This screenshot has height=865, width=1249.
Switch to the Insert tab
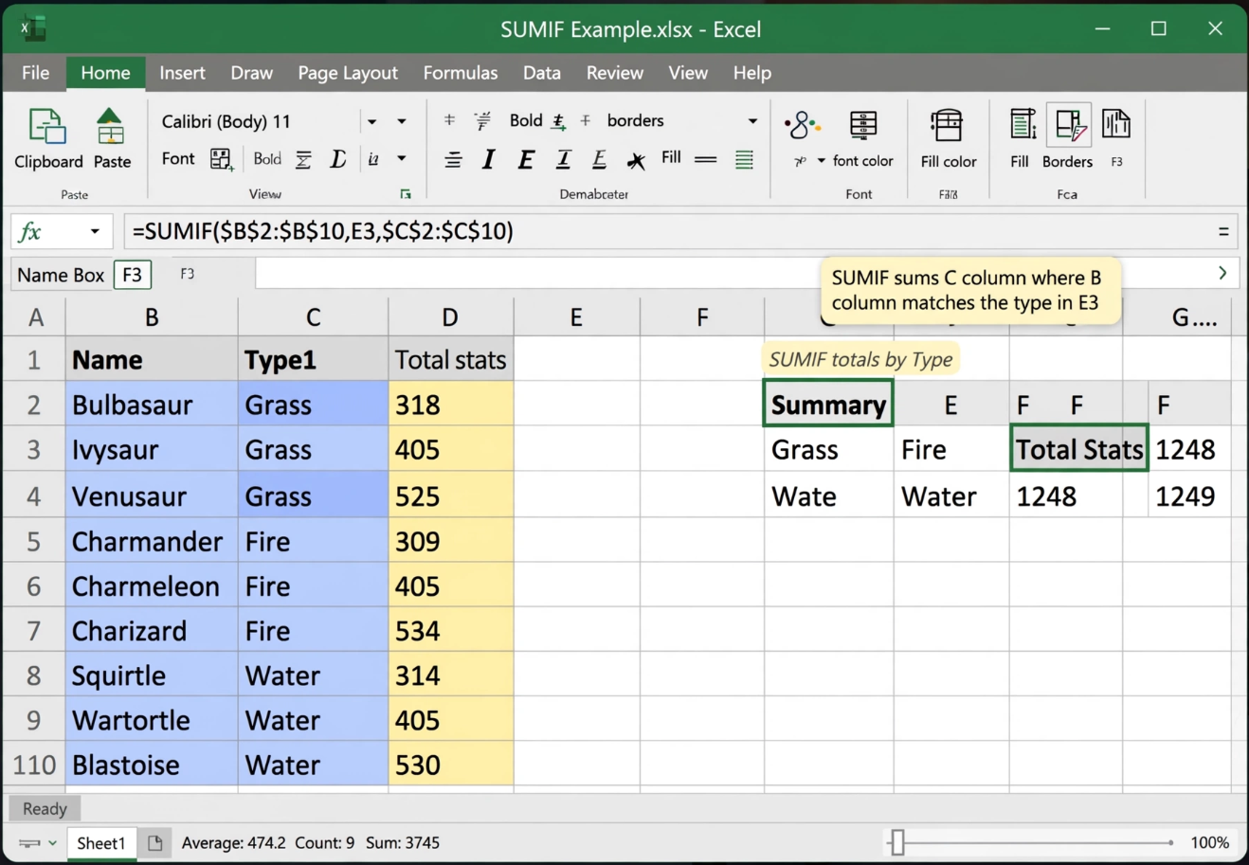(x=182, y=73)
